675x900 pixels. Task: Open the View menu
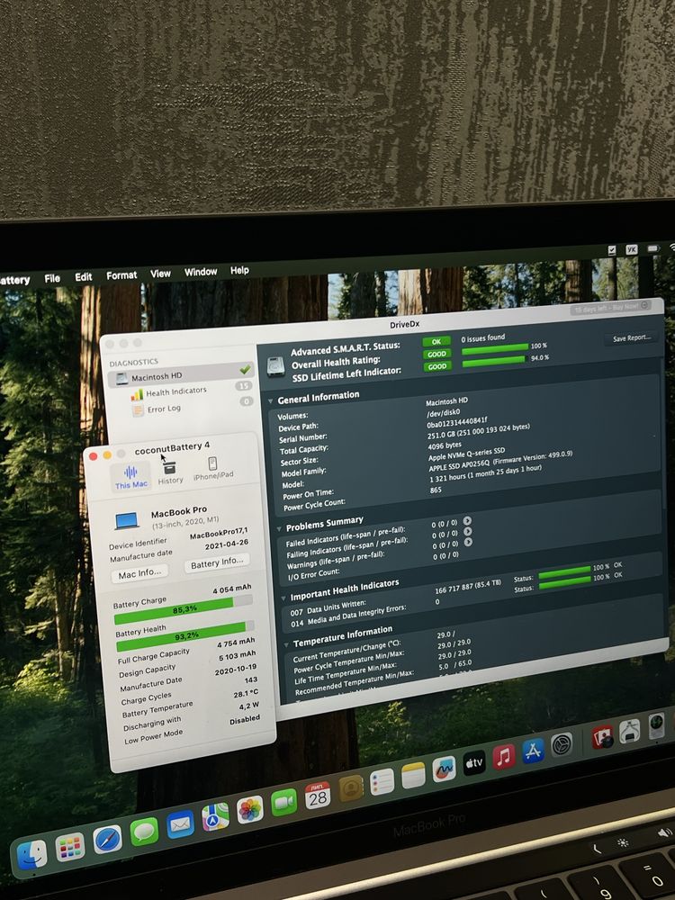(x=160, y=274)
